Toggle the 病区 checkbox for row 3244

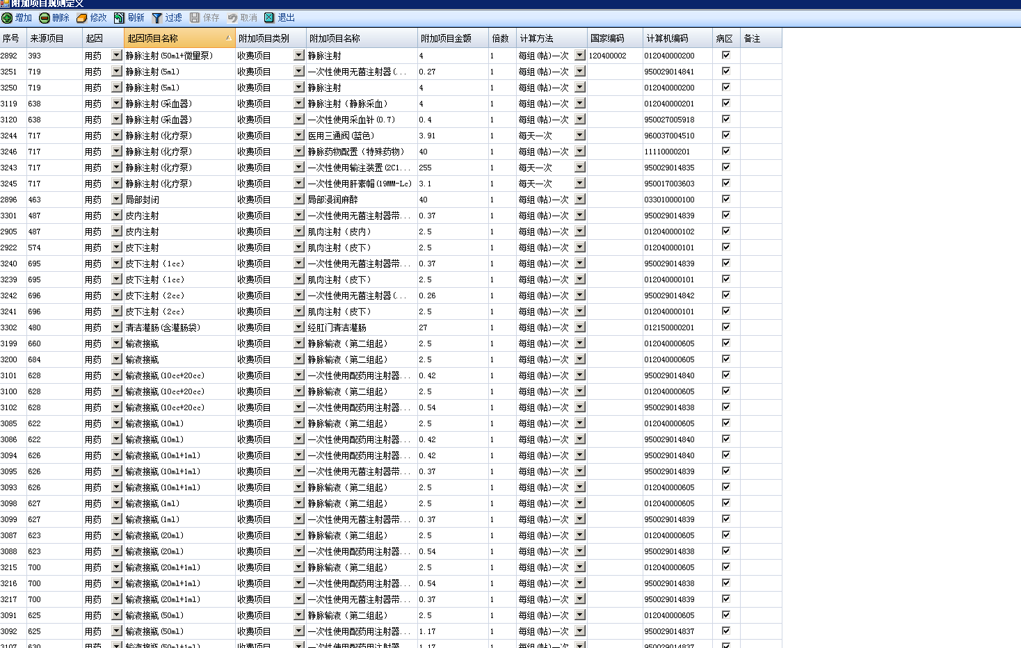point(726,135)
